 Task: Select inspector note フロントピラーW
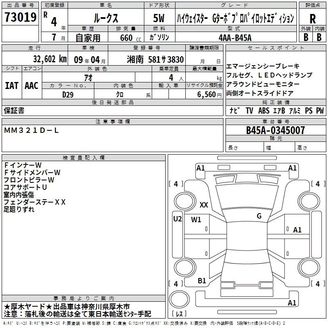coord(29,180)
